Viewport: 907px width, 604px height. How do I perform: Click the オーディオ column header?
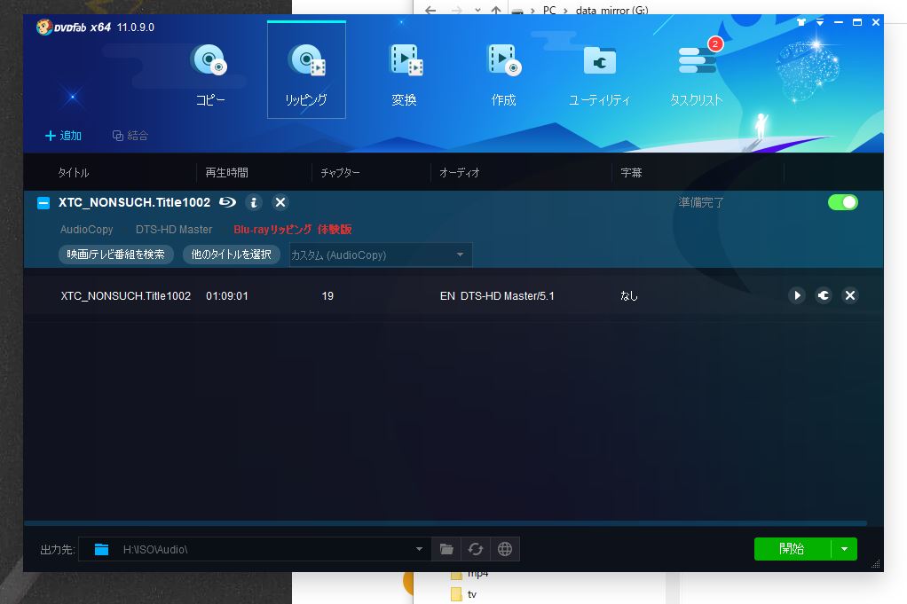point(460,173)
